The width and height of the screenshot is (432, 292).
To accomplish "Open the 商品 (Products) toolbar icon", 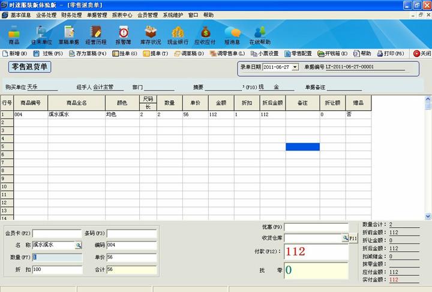I will pos(14,35).
